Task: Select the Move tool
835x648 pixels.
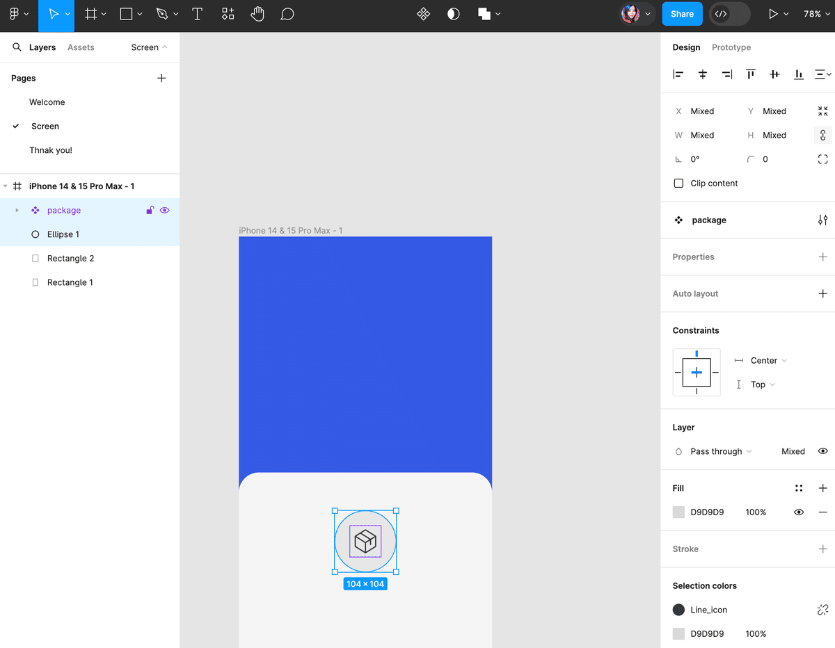Action: pyautogui.click(x=54, y=14)
